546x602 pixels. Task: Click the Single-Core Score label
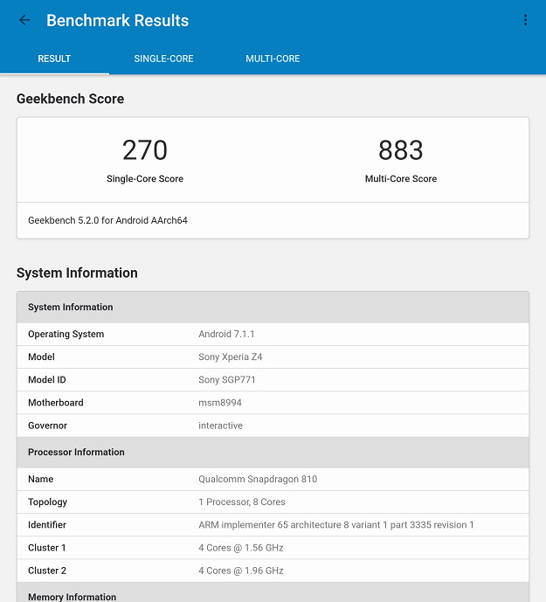[145, 178]
